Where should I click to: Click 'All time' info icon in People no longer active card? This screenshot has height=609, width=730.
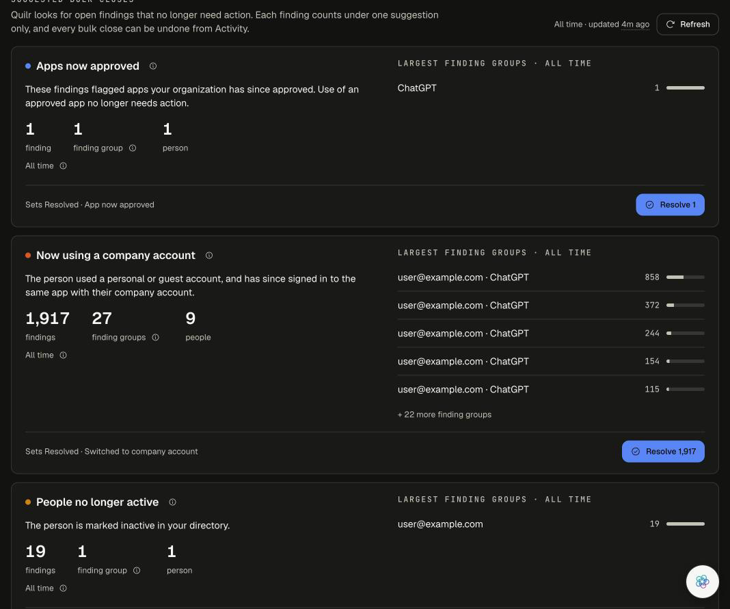tap(64, 588)
